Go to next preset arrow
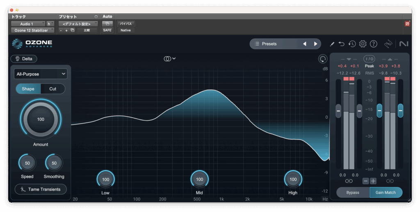The height and width of the screenshot is (212, 420). (315, 44)
